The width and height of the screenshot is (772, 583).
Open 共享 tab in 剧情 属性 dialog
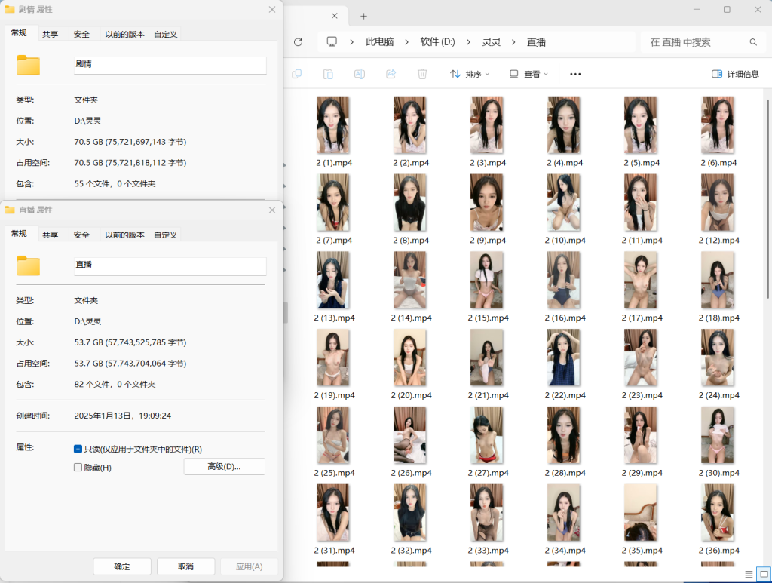(x=51, y=35)
